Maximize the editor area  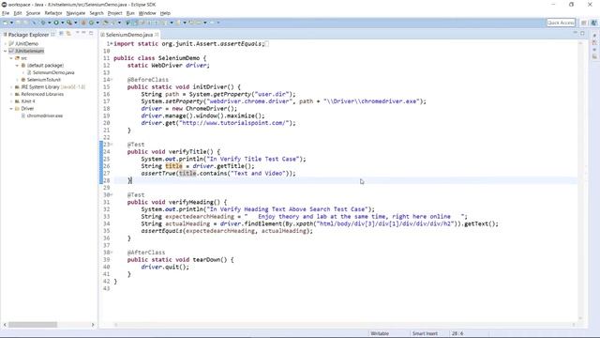582,34
